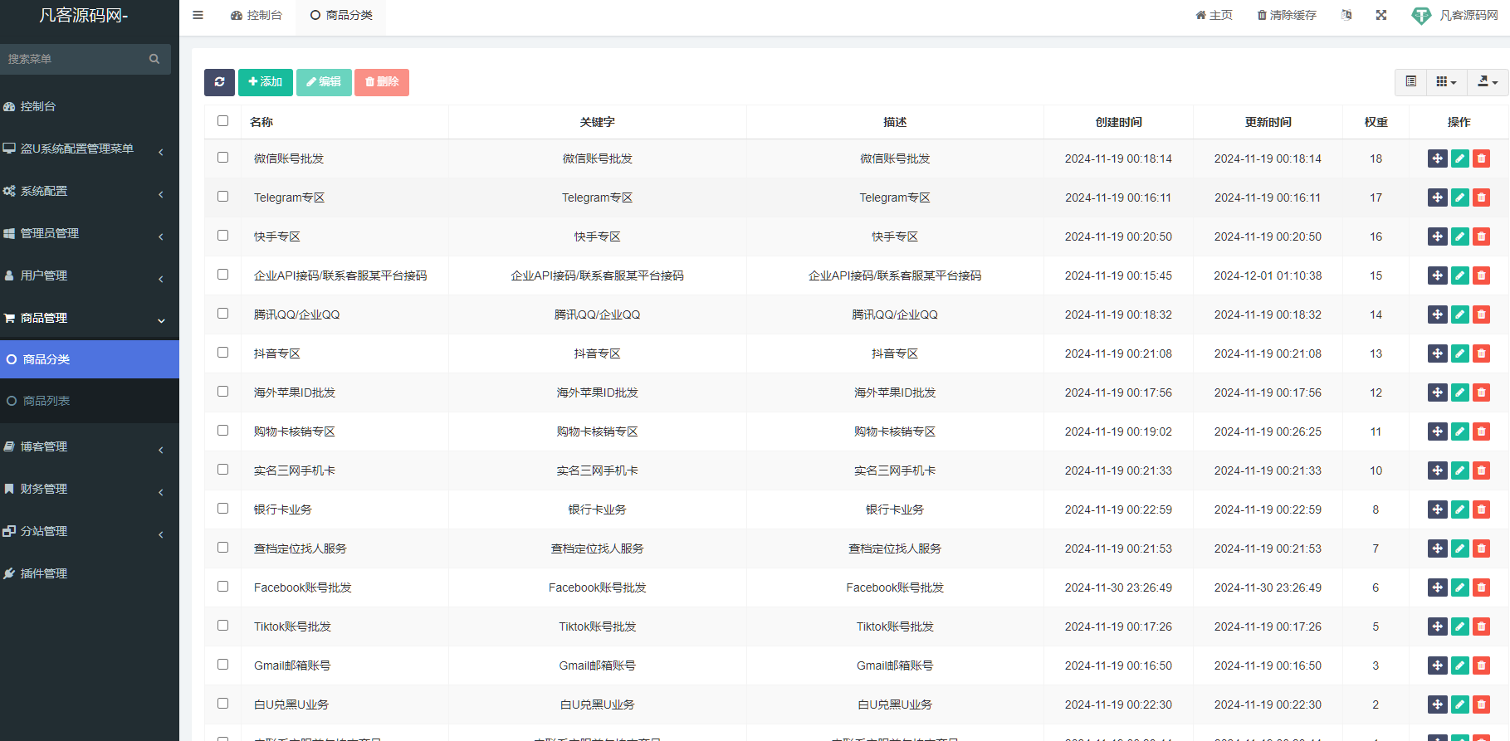Edit the Facebook账号批发 row
1510x741 pixels.
click(x=1460, y=587)
